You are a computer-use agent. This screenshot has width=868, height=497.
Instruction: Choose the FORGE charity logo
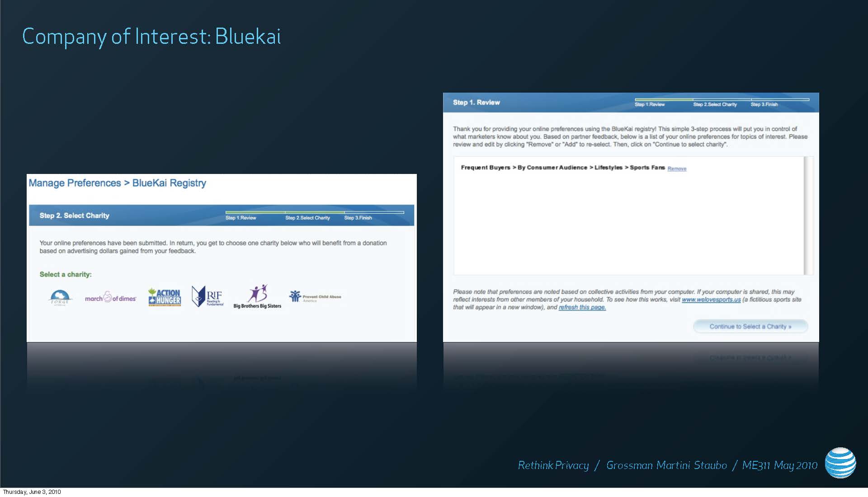[x=60, y=298]
